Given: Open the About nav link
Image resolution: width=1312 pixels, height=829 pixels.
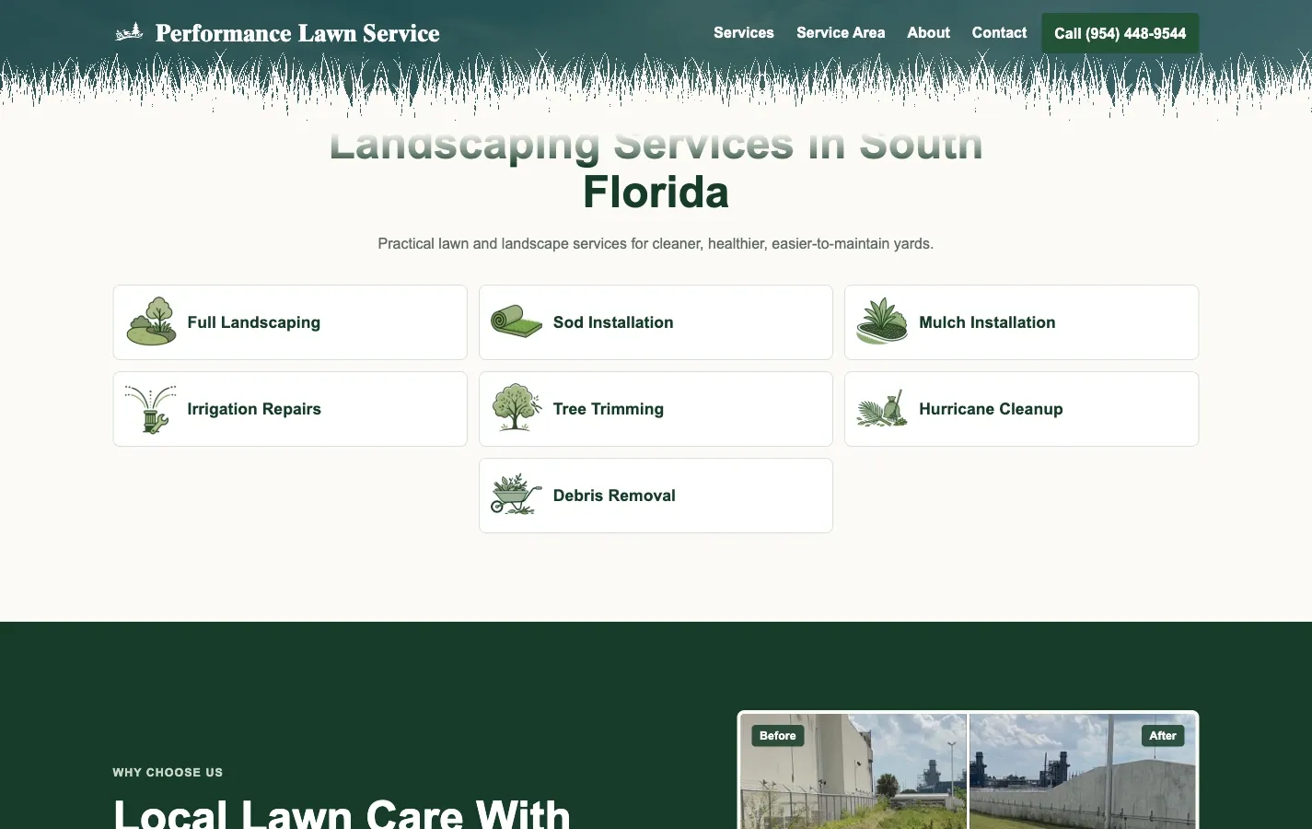Looking at the screenshot, I should click(928, 33).
